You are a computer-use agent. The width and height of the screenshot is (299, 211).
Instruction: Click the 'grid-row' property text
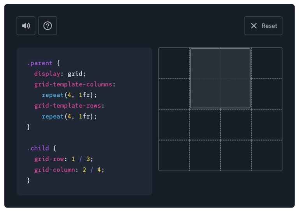[49, 159]
